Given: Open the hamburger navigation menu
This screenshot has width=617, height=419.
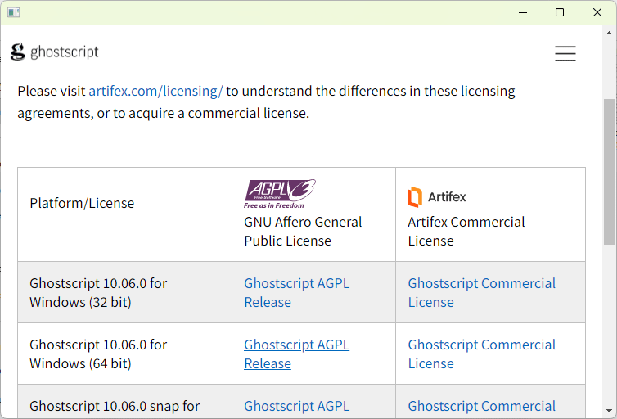Looking at the screenshot, I should tap(565, 53).
